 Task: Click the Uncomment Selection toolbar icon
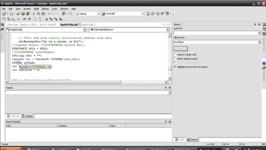pos(40,19)
